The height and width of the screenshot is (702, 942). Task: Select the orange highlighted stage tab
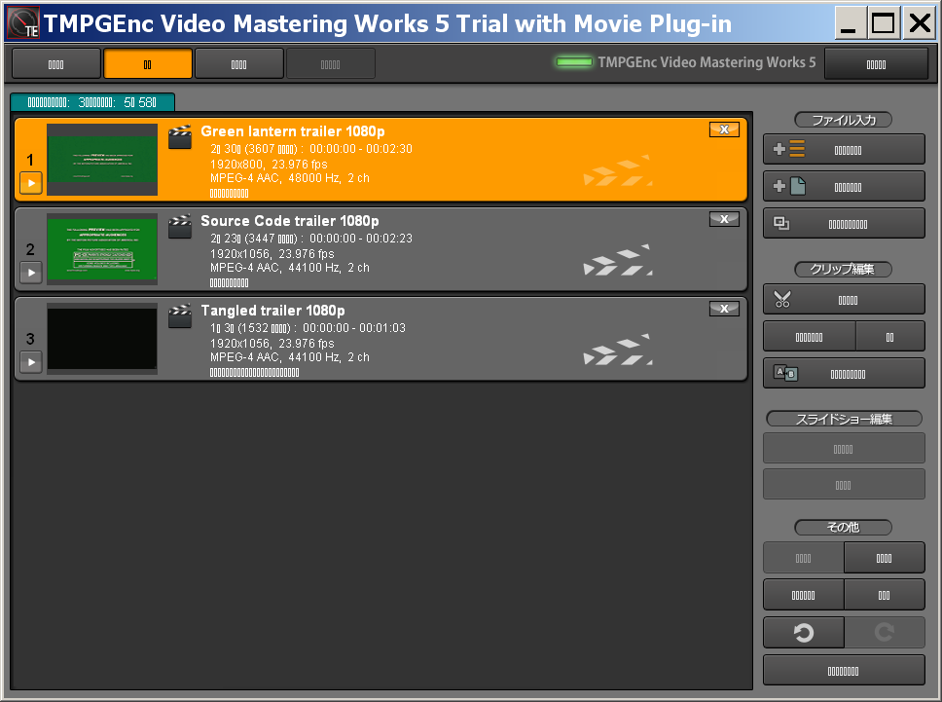(148, 63)
